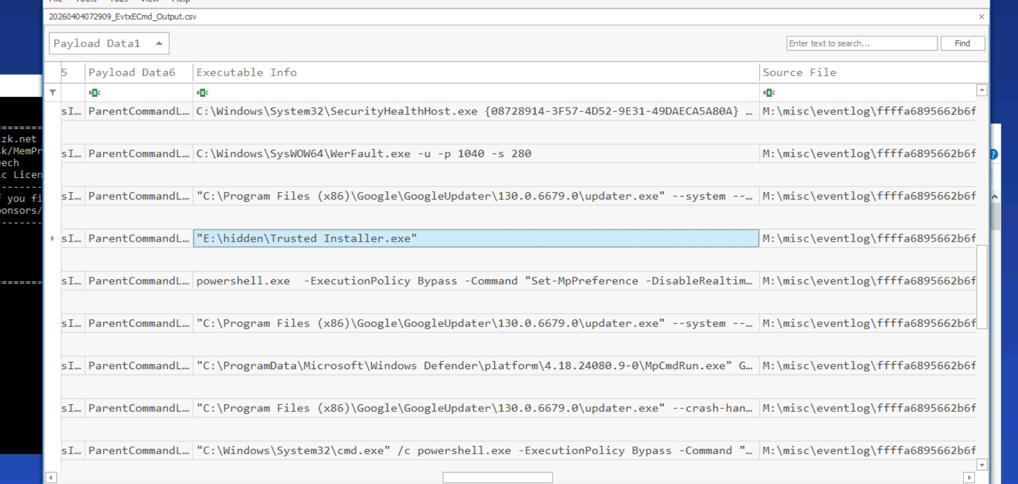Toggle sort arrow on Payload Data1 group
Viewport: 1018px width, 484px height.
[x=159, y=43]
